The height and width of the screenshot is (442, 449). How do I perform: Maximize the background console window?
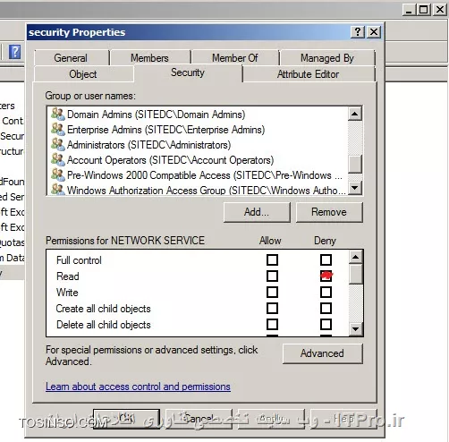[424, 9]
